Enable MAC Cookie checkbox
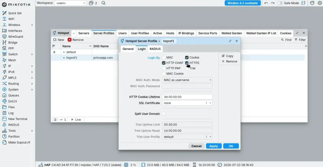This screenshot has height=167, width=323. pos(164,74)
